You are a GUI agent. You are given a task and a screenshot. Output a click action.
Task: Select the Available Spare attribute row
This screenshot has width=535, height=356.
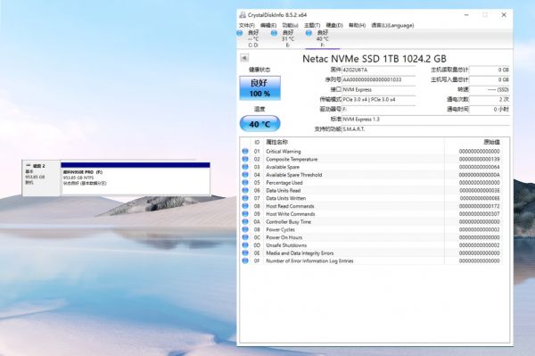371,167
